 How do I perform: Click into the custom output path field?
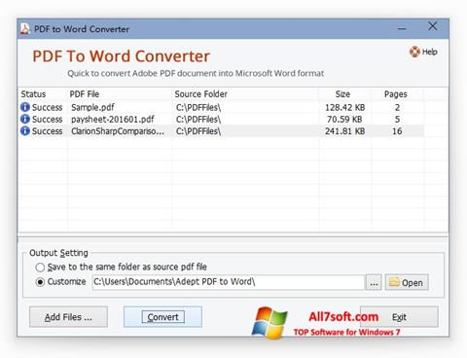tap(229, 282)
